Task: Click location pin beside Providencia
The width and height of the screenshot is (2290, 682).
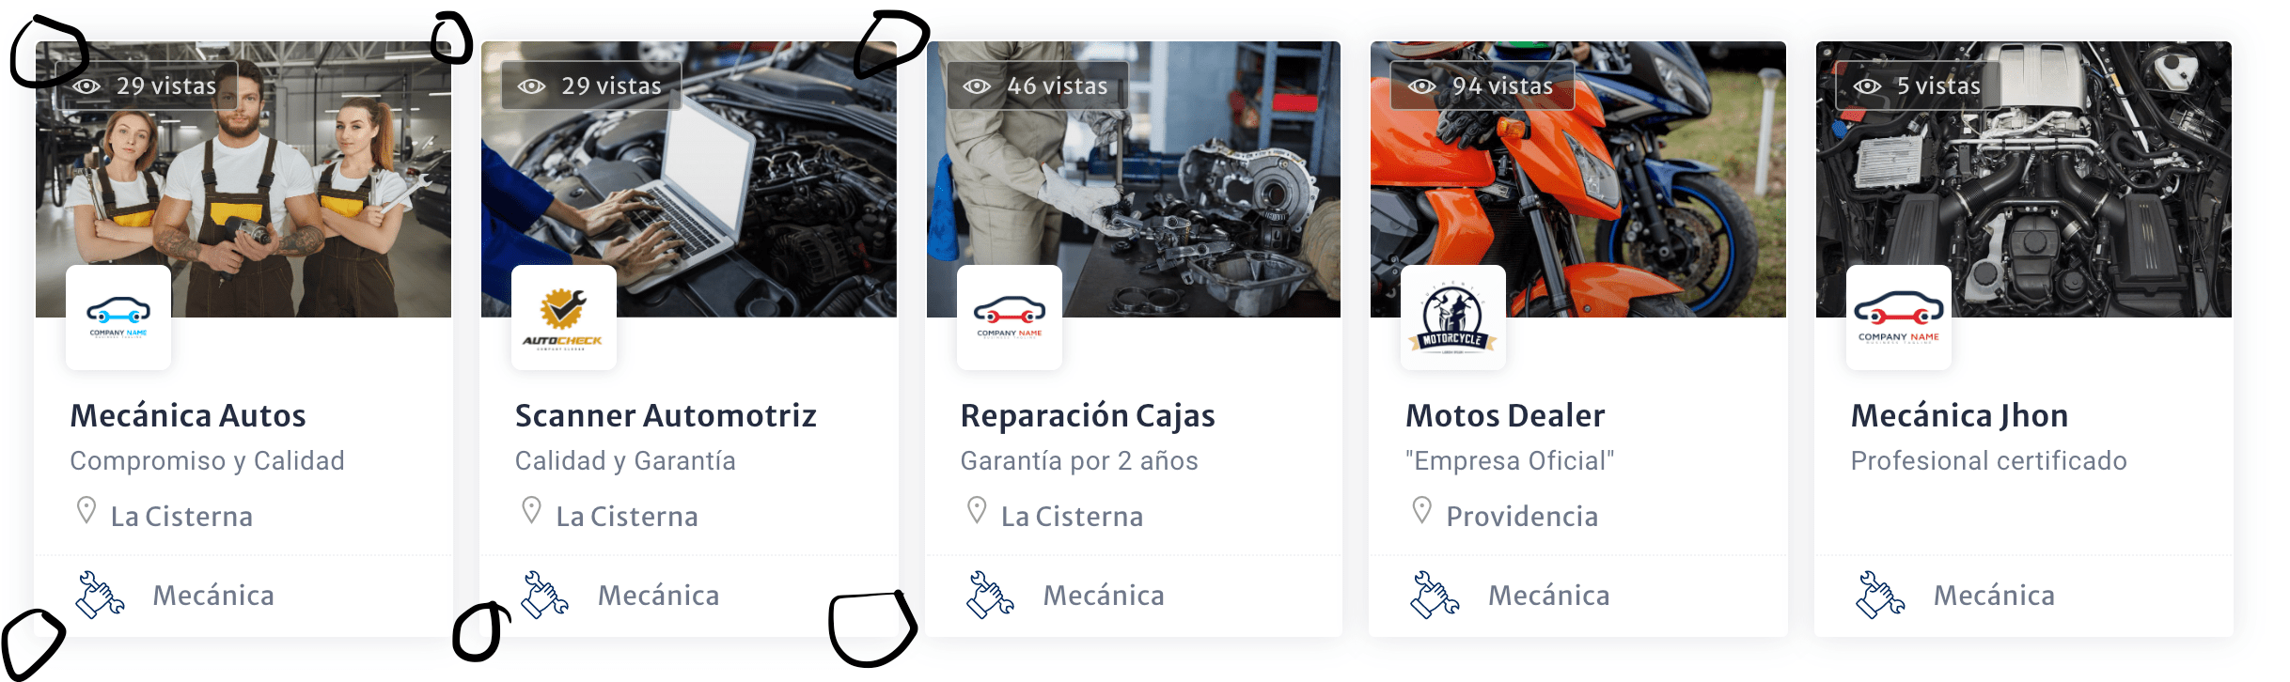Action: pyautogui.click(x=1421, y=510)
